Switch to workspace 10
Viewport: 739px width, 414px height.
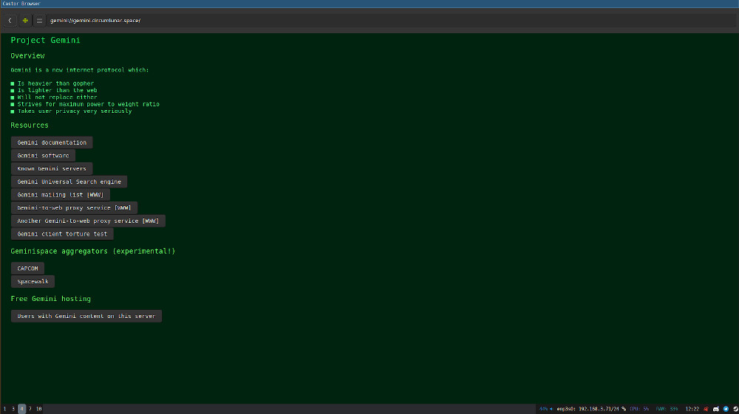click(x=39, y=409)
